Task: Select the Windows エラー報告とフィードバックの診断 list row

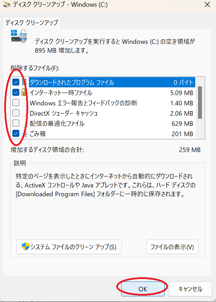Action: tap(103, 103)
